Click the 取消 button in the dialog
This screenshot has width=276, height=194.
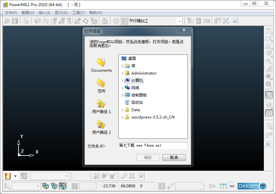[174, 158]
